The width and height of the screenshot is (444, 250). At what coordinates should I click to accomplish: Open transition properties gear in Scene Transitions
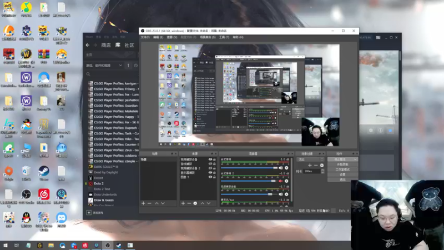tap(322, 165)
